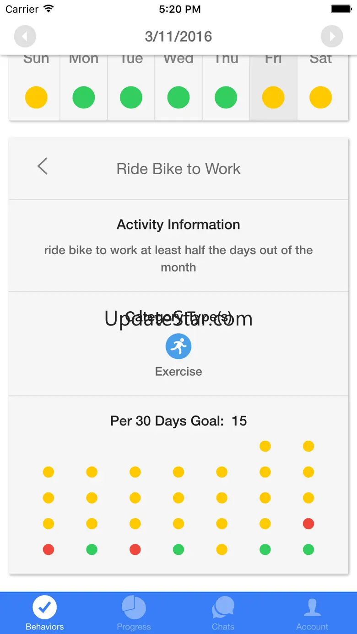Switch to the Progress tab
The image size is (357, 634).
tap(134, 613)
